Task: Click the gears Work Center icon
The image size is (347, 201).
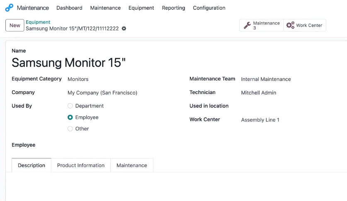Action: pos(290,25)
